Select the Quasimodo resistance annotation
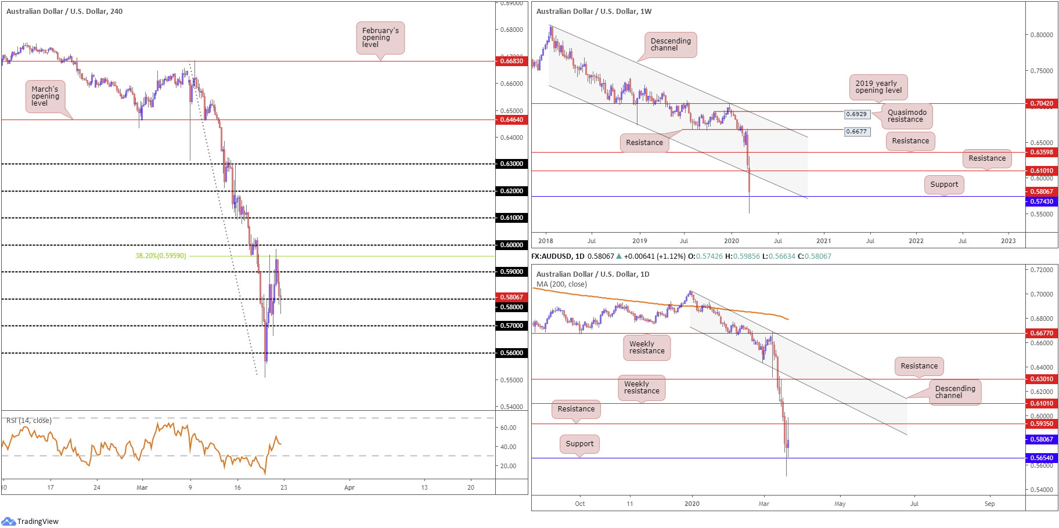The image size is (1059, 528). [x=907, y=116]
